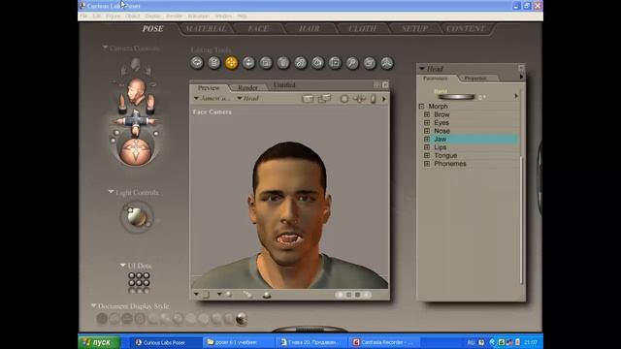Click the camera rotation trackball
Viewport: 621px width, 349px height.
(135, 151)
